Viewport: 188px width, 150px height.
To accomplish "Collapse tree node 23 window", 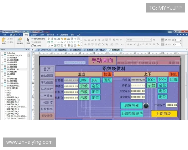I will coord(2,86).
